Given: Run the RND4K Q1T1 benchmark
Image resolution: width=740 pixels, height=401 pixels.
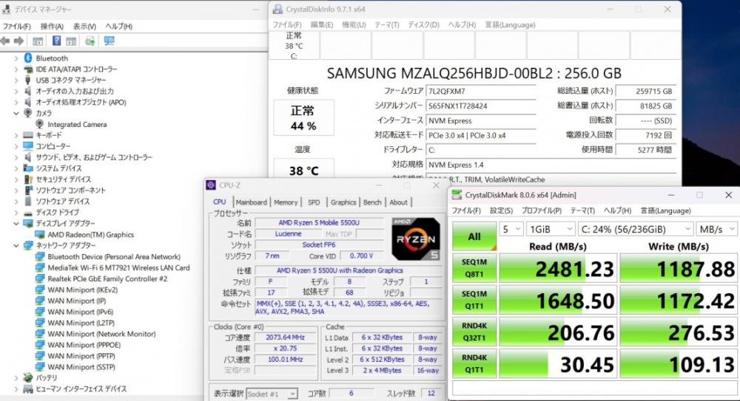Looking at the screenshot, I should click(474, 363).
